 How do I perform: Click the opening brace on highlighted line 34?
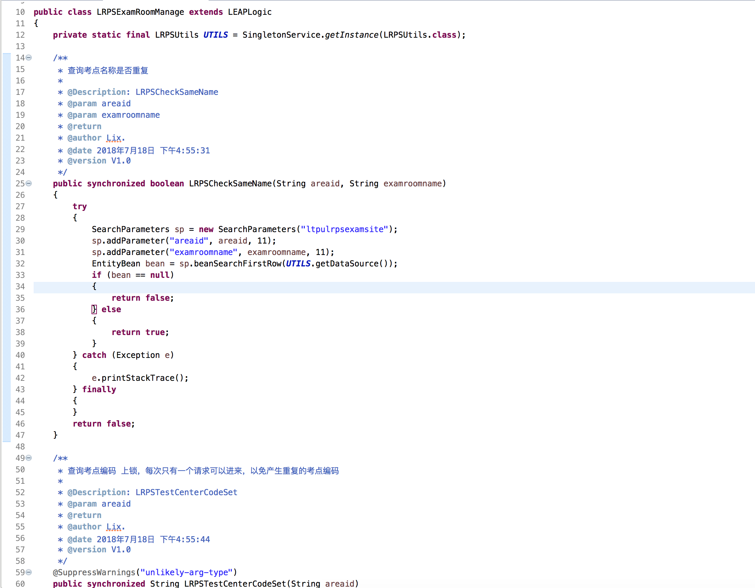[x=94, y=286]
